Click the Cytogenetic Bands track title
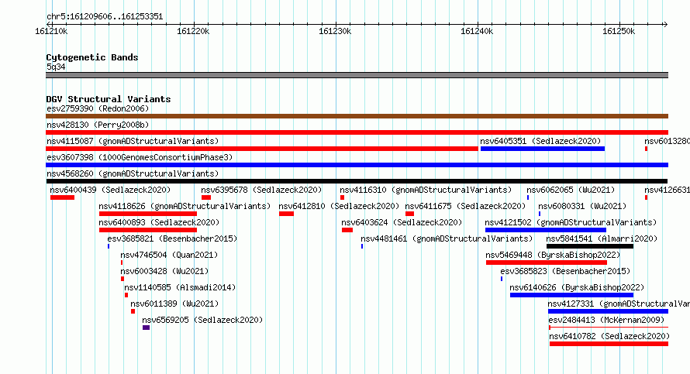The image size is (690, 374). pos(92,57)
